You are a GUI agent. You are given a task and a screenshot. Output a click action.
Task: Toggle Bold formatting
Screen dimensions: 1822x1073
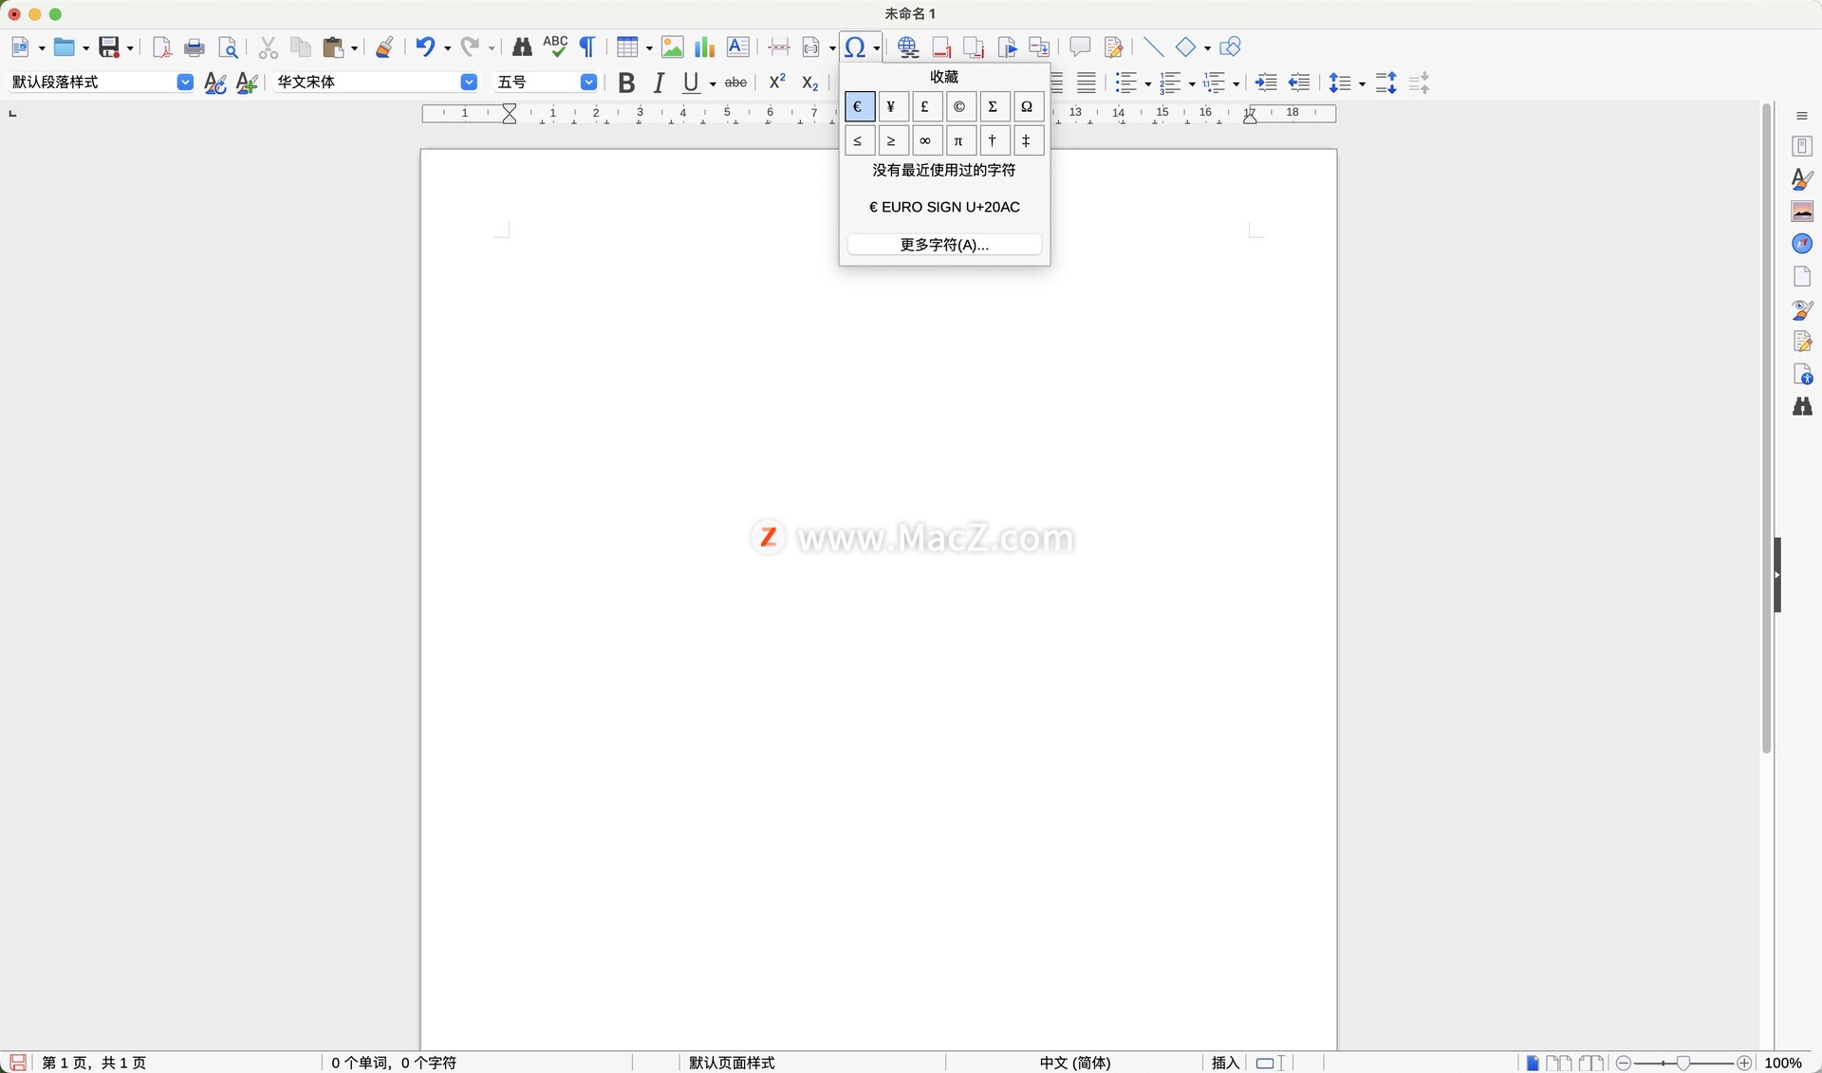point(626,83)
